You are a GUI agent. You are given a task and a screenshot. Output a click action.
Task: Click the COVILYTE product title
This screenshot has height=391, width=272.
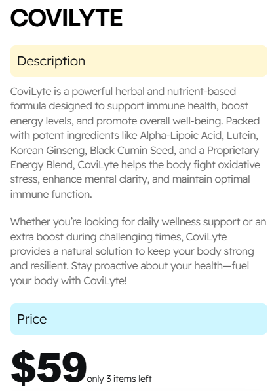click(x=66, y=18)
